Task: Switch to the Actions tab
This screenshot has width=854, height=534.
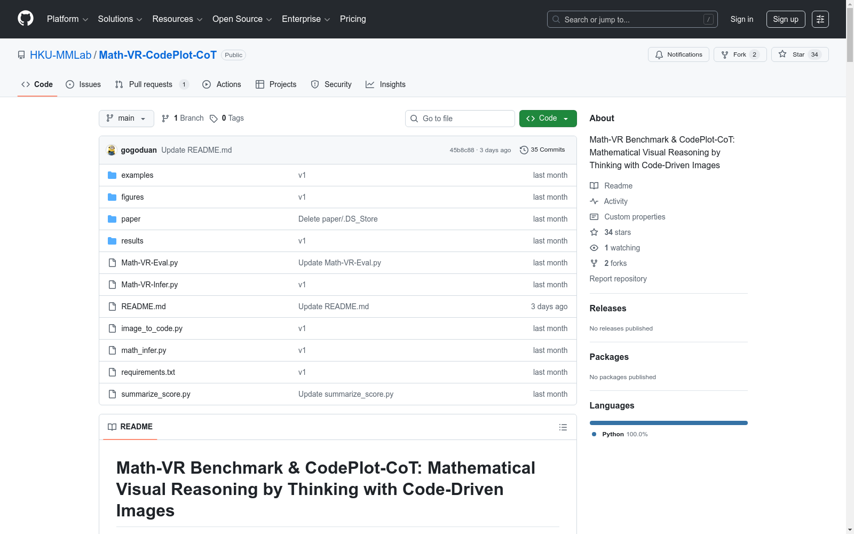Action: (x=222, y=84)
